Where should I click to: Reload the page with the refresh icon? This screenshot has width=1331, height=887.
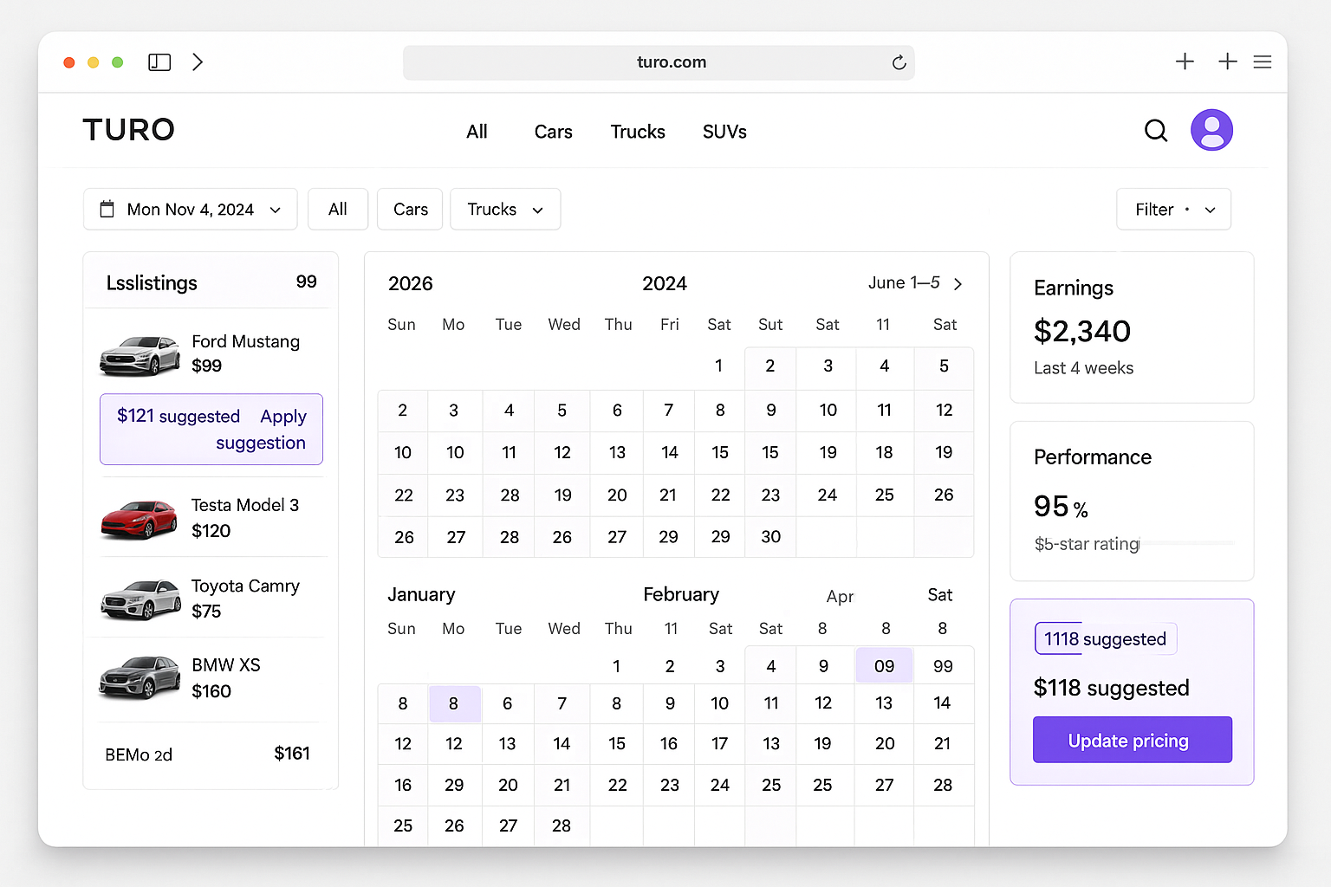coord(899,62)
